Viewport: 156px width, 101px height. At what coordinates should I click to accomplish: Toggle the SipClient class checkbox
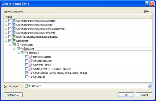click(x=18, y=49)
